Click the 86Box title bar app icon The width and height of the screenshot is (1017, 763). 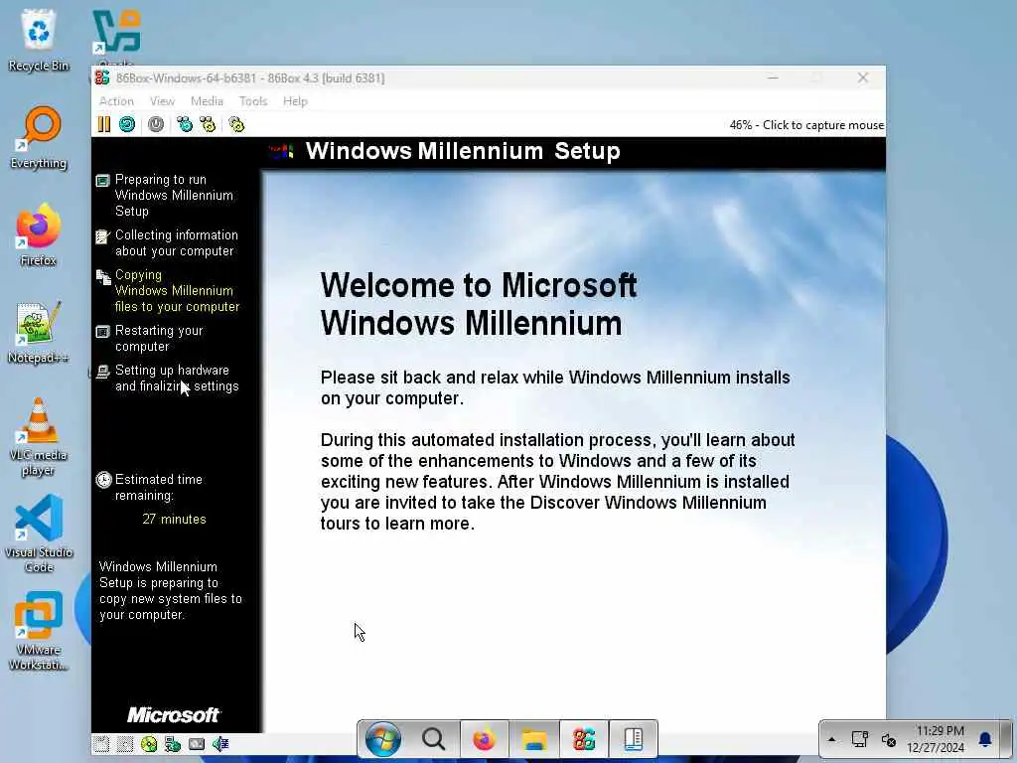(102, 77)
